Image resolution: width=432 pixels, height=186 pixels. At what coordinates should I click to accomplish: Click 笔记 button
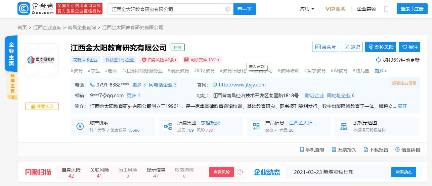coord(352,47)
